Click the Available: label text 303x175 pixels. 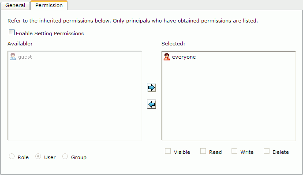click(20, 44)
